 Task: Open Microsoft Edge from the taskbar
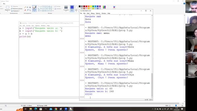pos(36,109)
